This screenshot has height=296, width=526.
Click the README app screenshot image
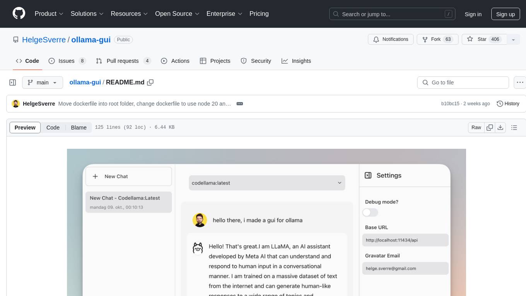(266, 222)
